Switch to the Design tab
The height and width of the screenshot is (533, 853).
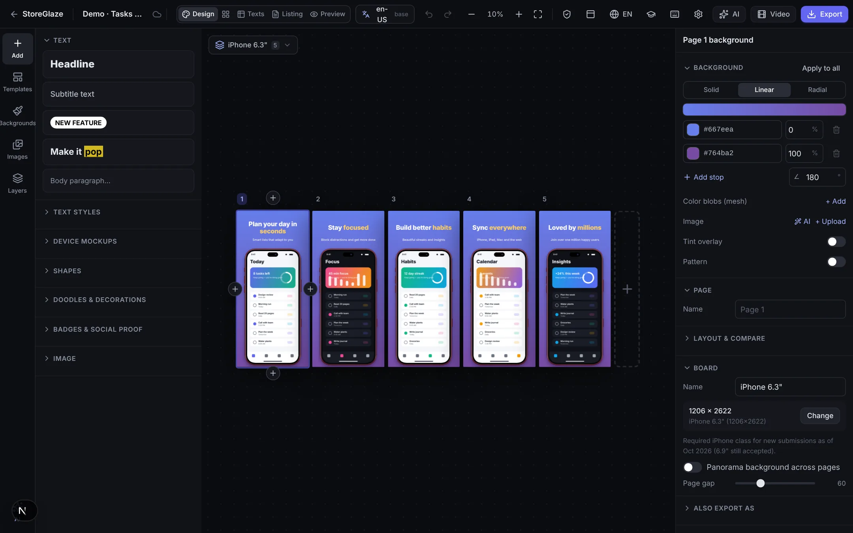[x=198, y=14]
